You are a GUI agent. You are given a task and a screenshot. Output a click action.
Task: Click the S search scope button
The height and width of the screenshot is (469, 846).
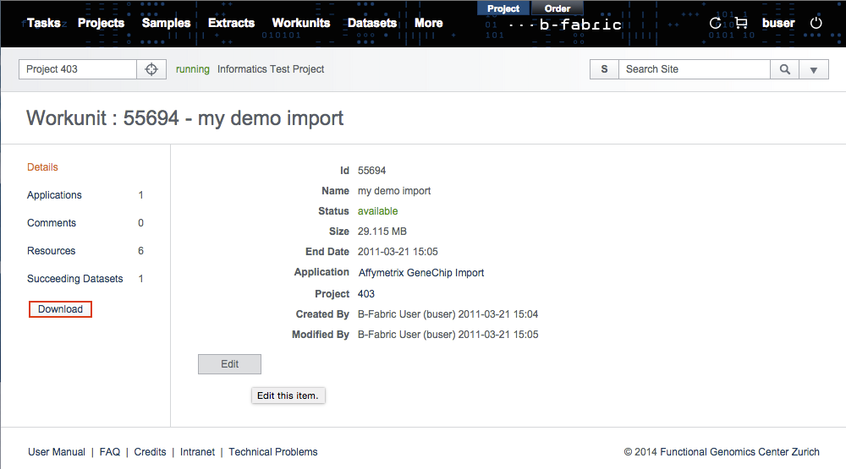(604, 69)
